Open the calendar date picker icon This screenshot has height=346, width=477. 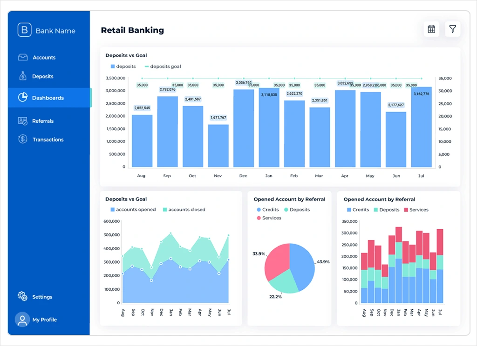pos(431,29)
